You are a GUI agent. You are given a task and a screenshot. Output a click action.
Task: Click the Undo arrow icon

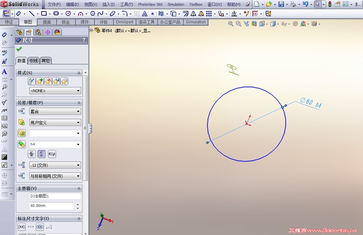306,4
